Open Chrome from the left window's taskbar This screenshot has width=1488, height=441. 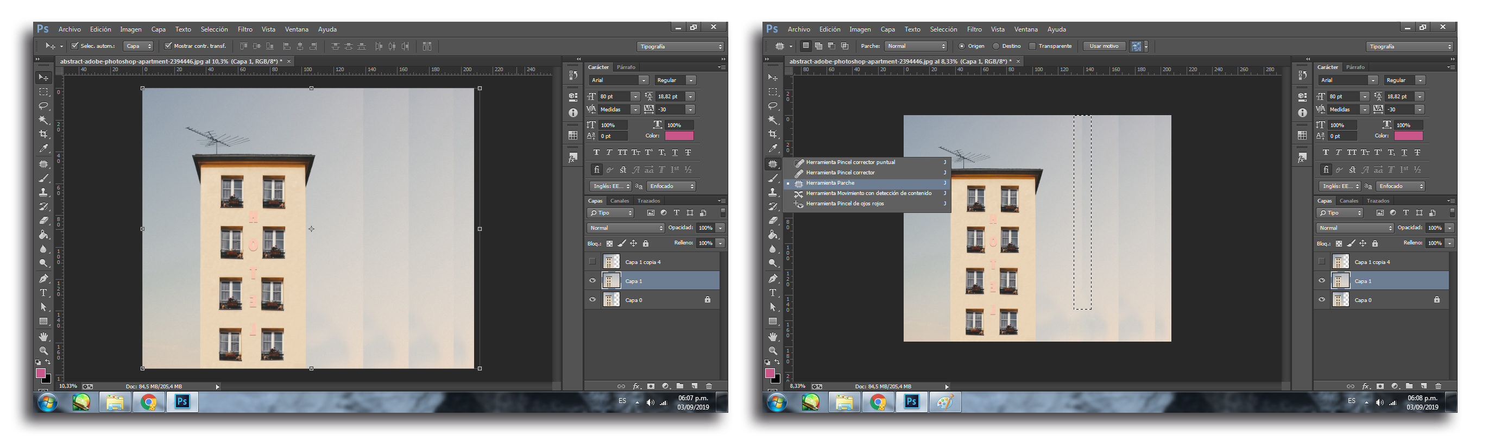coord(149,402)
